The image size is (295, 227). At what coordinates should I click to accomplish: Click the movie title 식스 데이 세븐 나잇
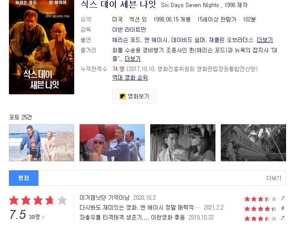118,4
